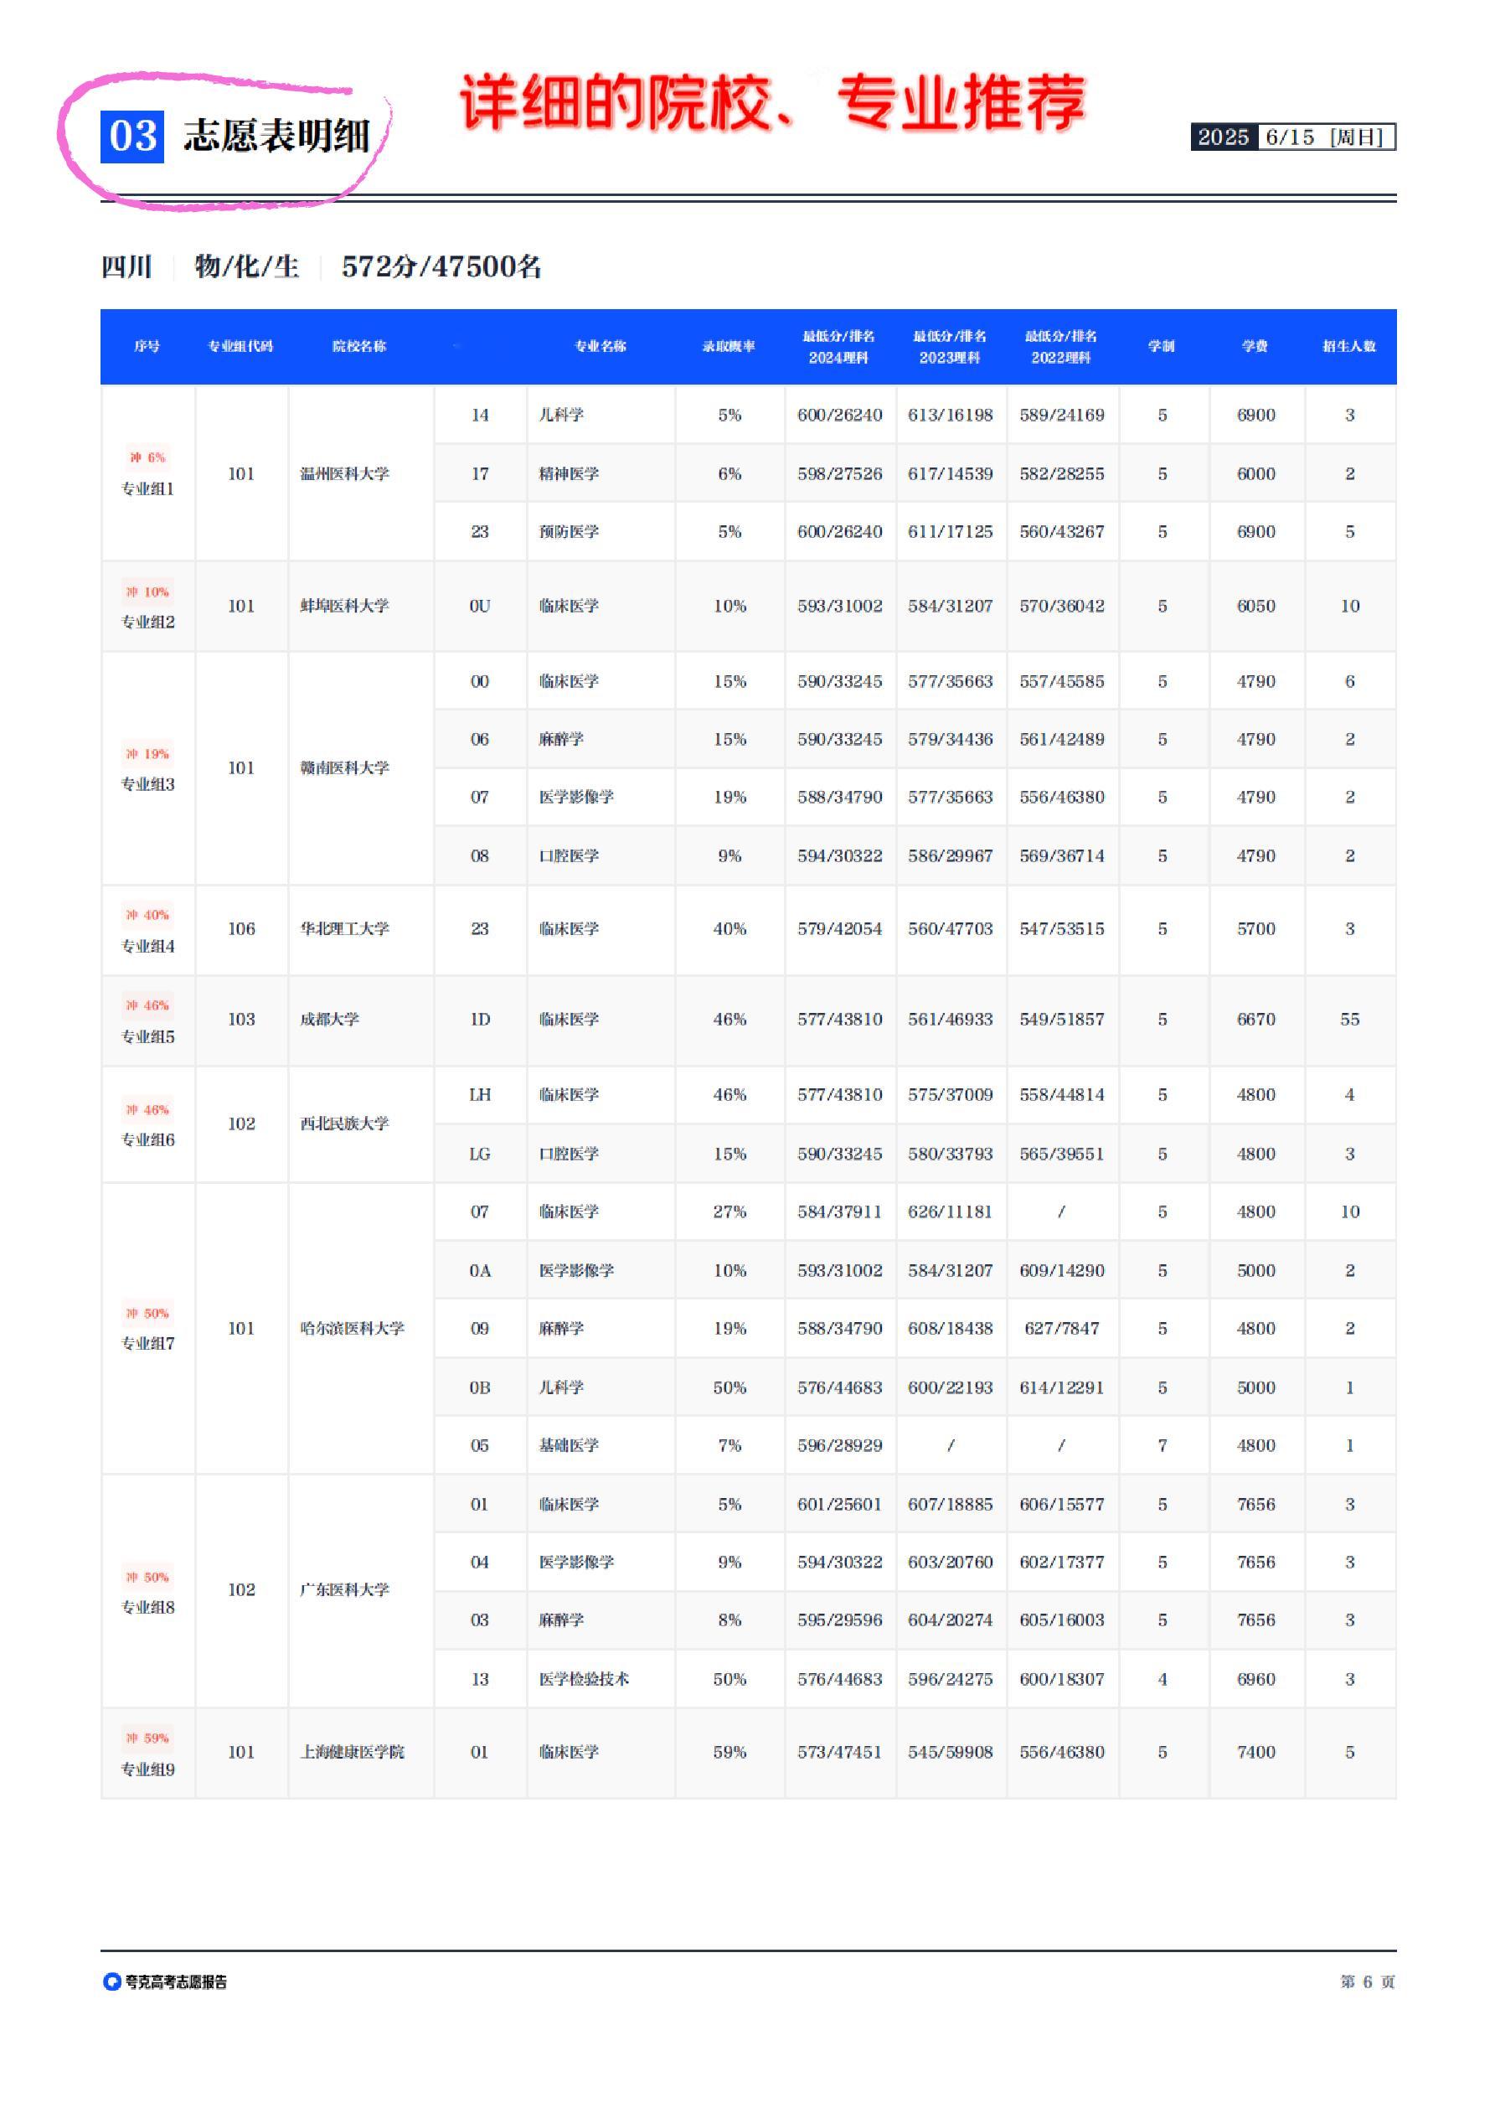Click the 601/25601 score cell
The width and height of the screenshot is (1495, 2113).
(839, 1505)
